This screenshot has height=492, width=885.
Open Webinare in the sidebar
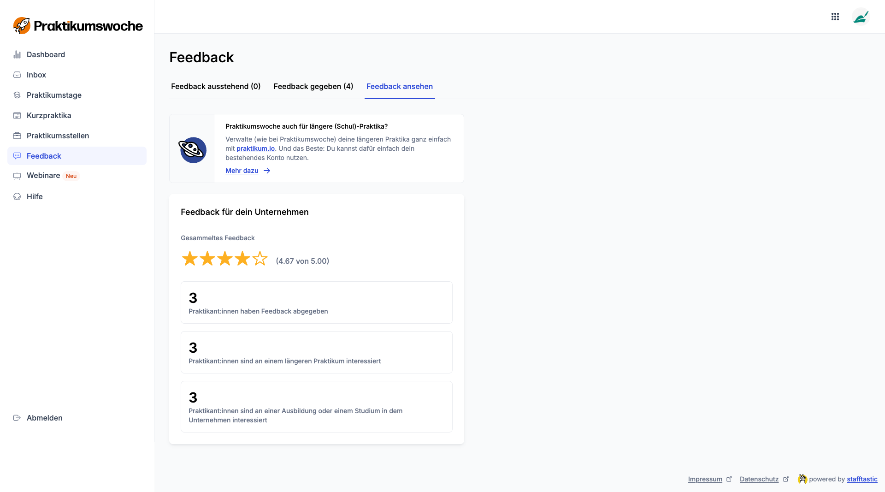(x=43, y=176)
